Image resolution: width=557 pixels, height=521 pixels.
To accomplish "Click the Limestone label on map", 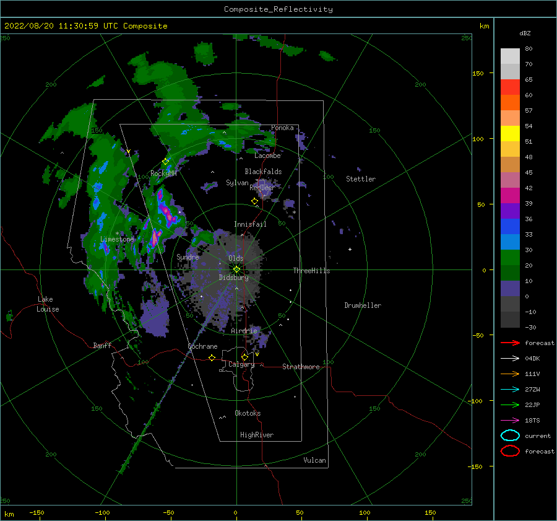I will (117, 239).
